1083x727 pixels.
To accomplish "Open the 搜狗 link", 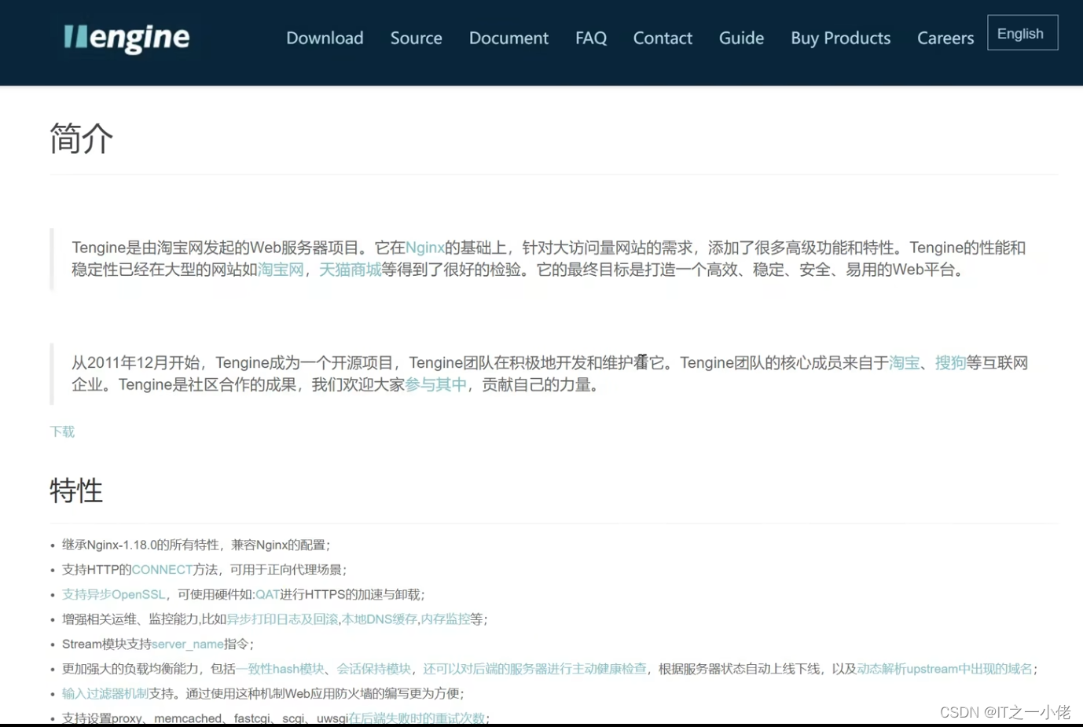I will (951, 362).
